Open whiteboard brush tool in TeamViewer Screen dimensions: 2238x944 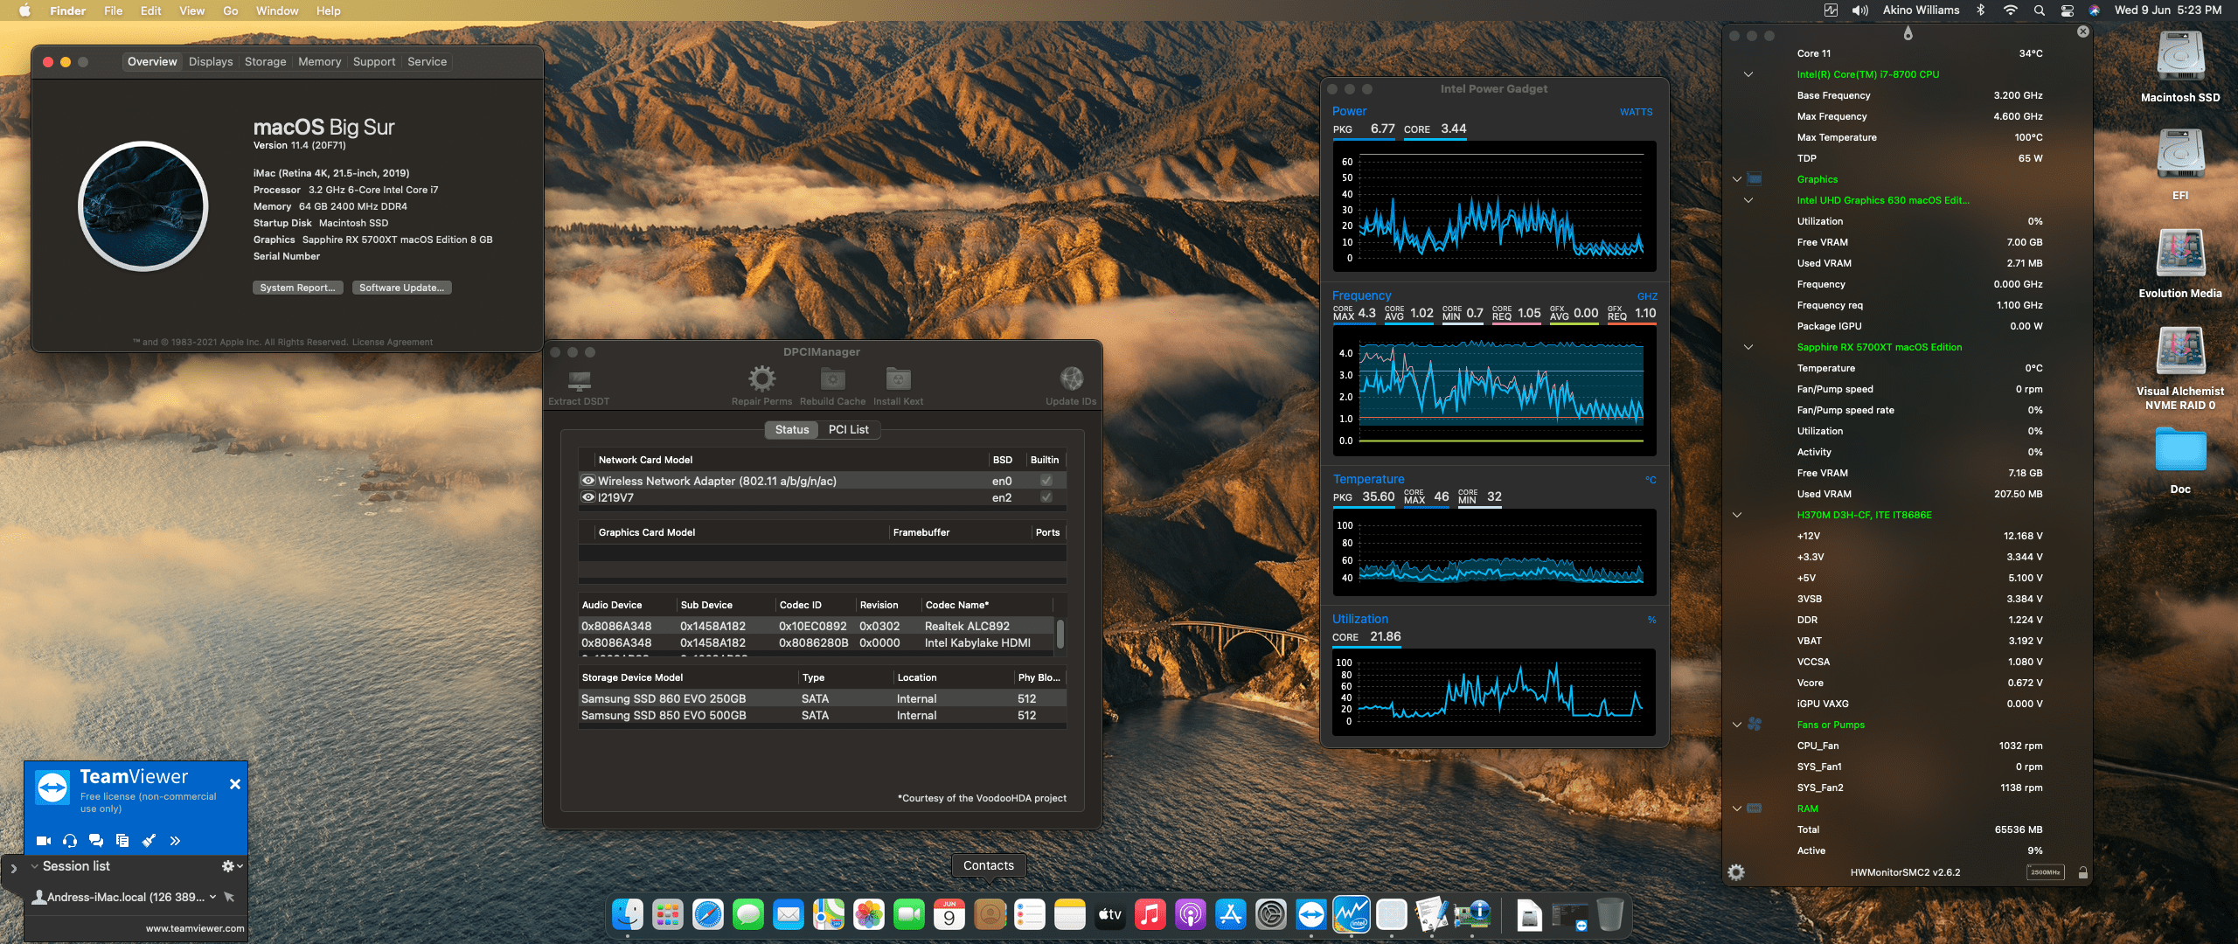[x=149, y=841]
